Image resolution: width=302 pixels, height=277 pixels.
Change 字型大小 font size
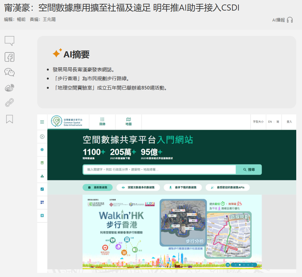(258, 122)
